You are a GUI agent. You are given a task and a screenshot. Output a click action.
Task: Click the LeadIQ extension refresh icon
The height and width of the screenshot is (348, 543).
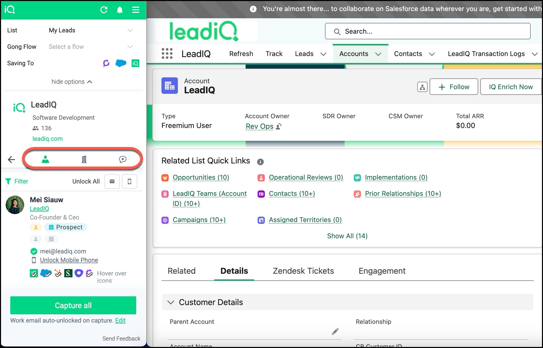click(104, 10)
